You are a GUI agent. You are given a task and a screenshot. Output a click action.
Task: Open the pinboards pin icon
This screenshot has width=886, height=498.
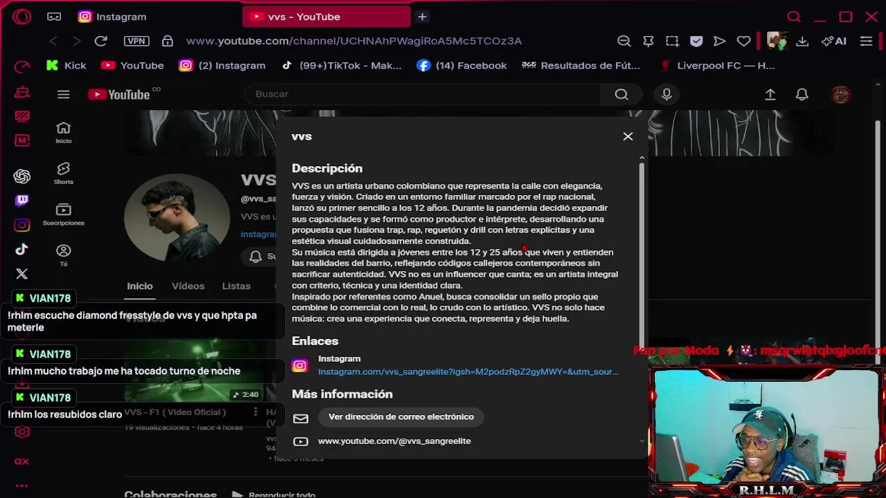click(649, 41)
